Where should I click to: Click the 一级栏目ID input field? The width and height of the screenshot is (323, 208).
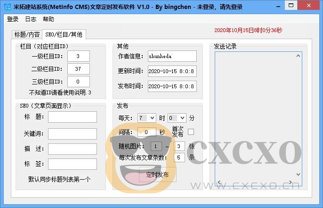pyautogui.click(x=79, y=56)
